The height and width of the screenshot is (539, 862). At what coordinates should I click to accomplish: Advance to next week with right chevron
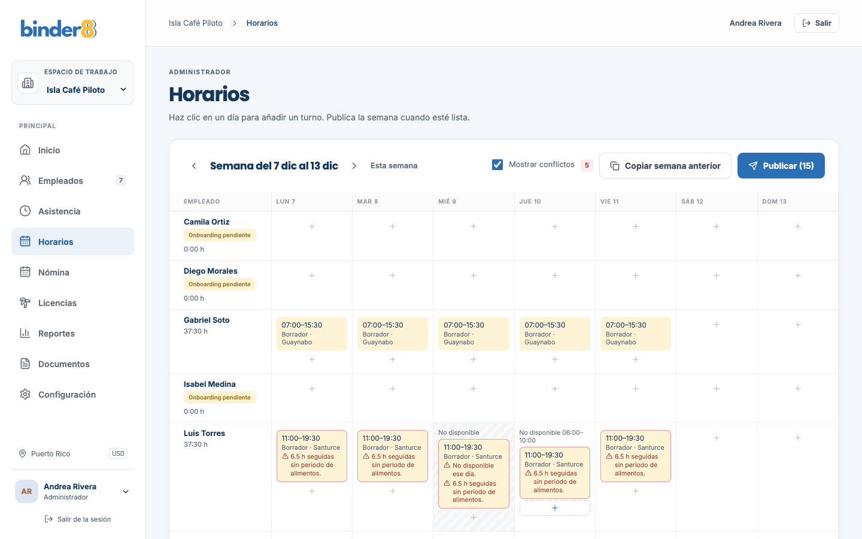coord(354,166)
